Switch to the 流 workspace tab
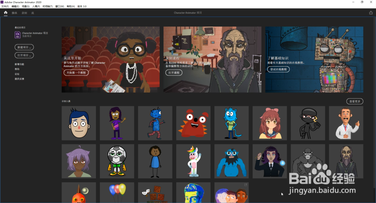 coord(33,13)
